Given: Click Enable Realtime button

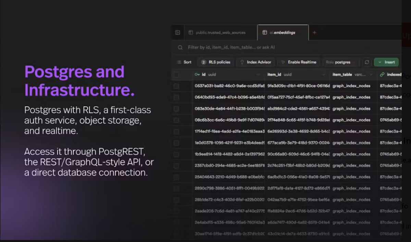Looking at the screenshot, I should click(299, 62).
